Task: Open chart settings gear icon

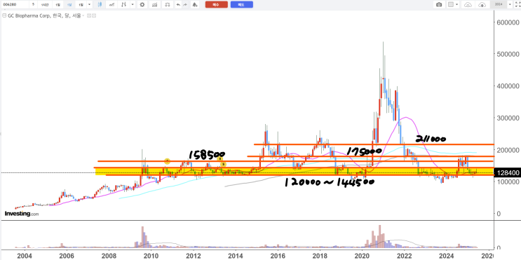Action: [x=142, y=5]
